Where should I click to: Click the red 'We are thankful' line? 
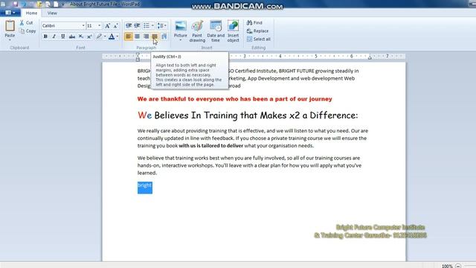[x=235, y=99]
